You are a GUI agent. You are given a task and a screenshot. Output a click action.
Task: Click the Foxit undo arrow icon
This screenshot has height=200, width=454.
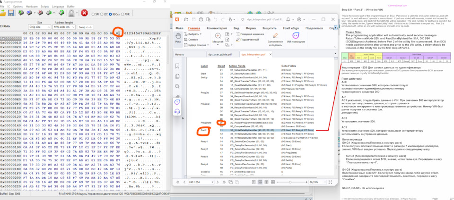pyautogui.click(x=215, y=19)
